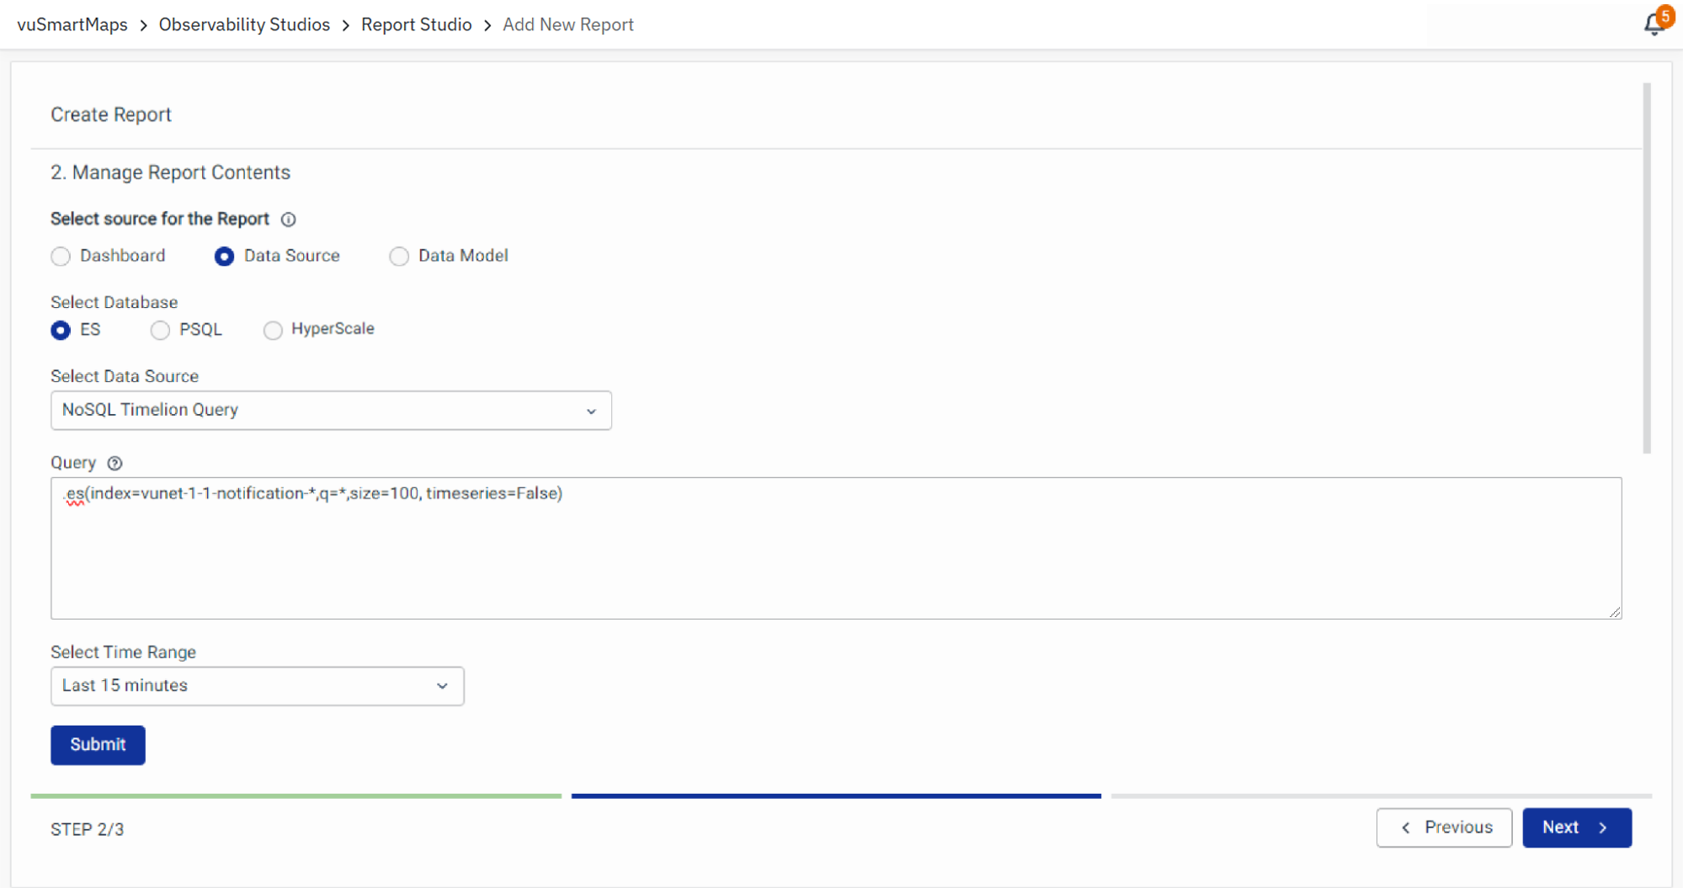The image size is (1683, 888).
Task: Choose the PSQL database option
Action: tap(160, 330)
